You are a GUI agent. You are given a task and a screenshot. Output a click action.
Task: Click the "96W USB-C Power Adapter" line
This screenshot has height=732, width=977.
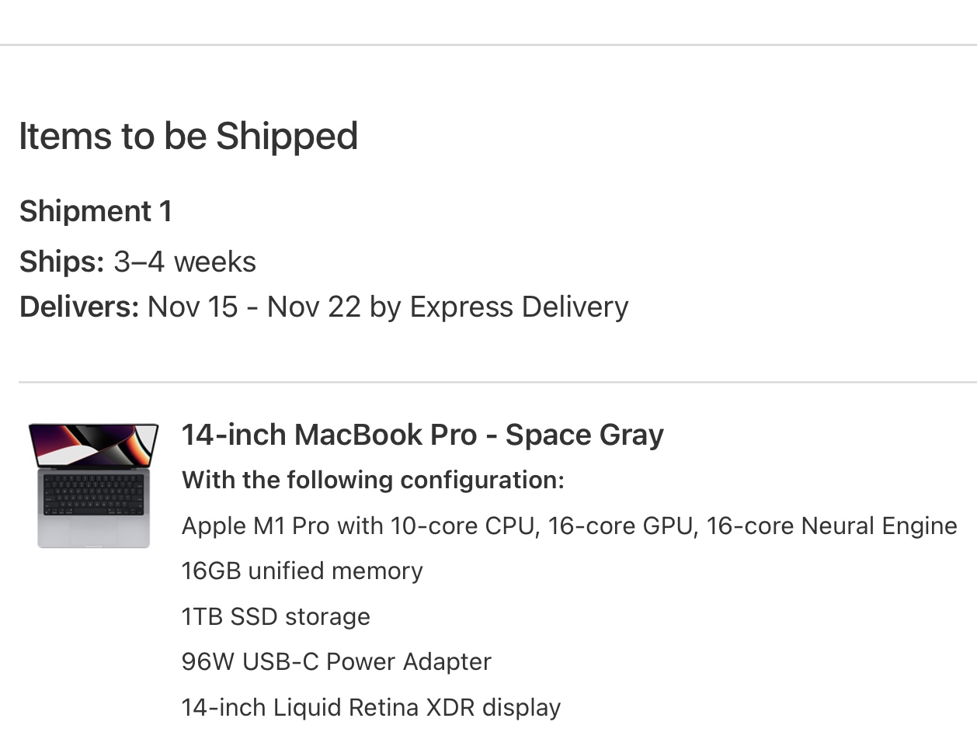tap(336, 662)
